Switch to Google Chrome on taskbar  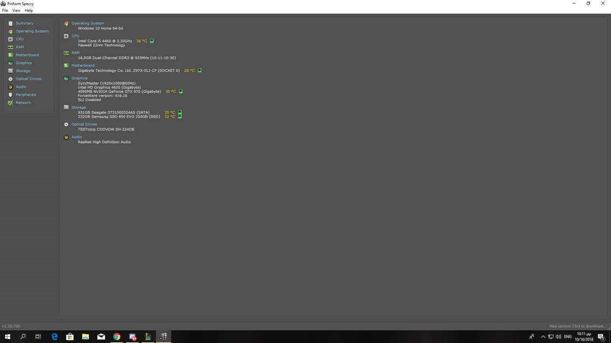click(x=116, y=337)
